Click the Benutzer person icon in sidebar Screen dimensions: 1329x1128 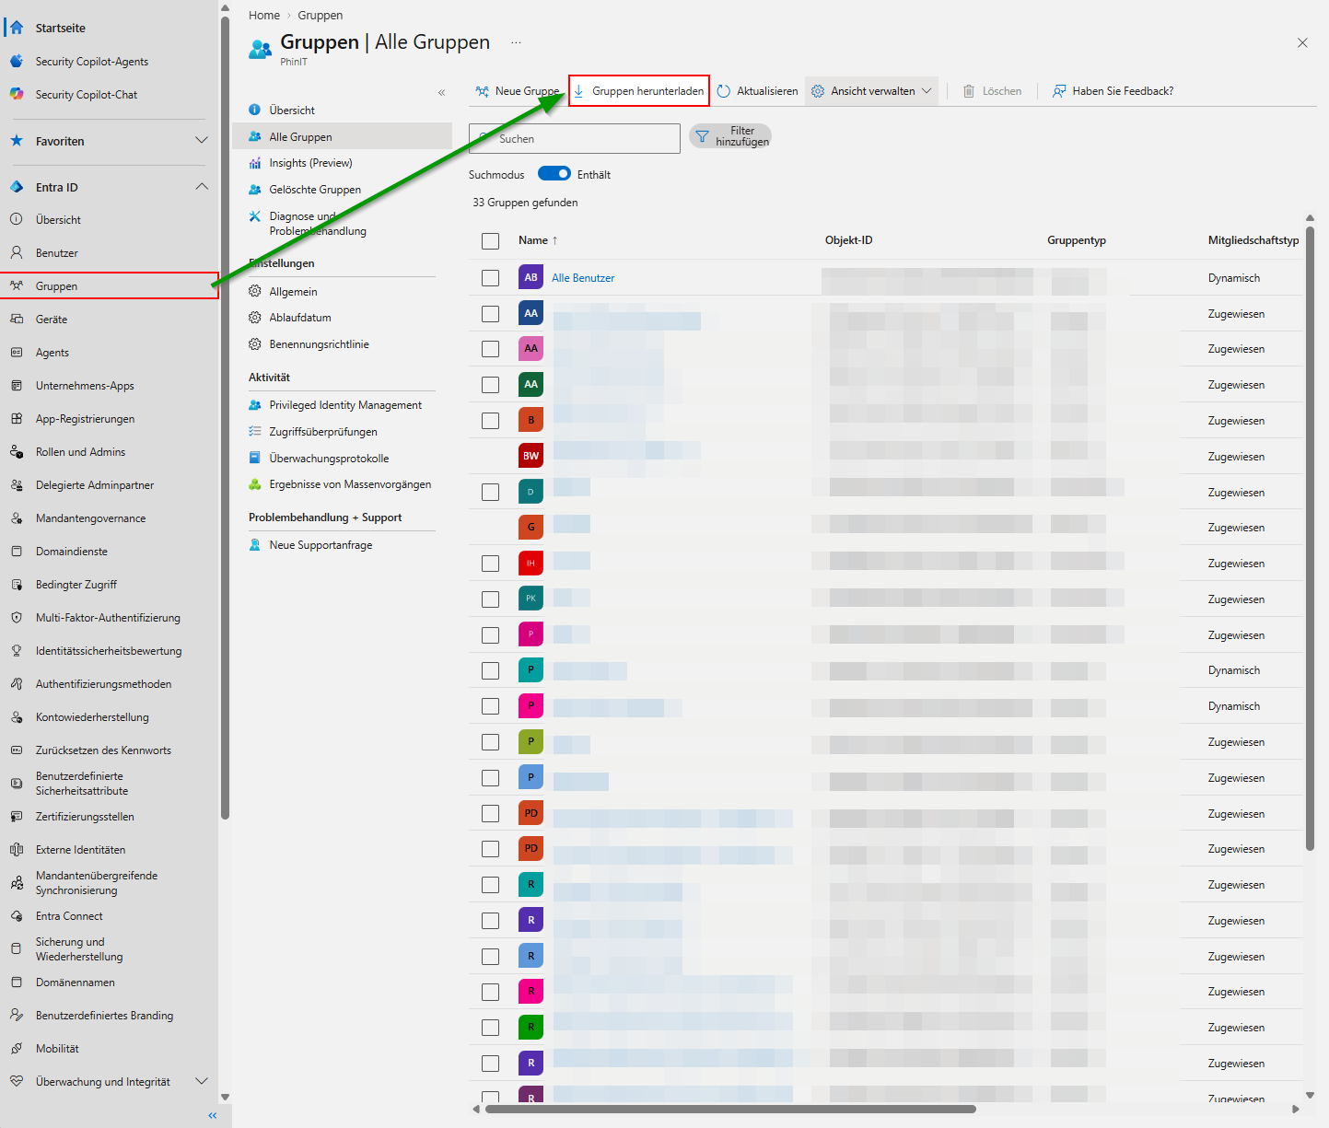17,252
